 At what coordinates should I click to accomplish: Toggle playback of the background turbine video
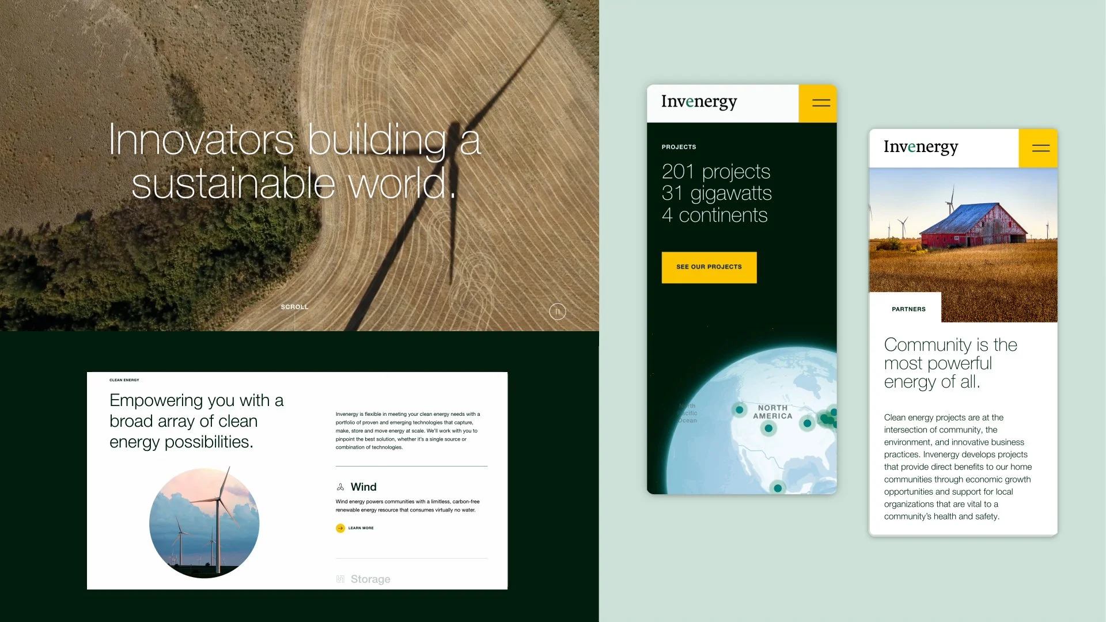pyautogui.click(x=558, y=312)
